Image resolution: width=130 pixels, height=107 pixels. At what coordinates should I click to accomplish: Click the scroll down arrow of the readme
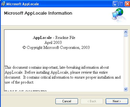tap(126, 89)
